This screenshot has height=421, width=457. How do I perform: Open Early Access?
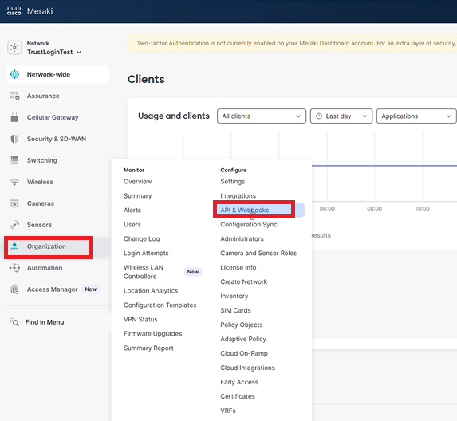(239, 382)
